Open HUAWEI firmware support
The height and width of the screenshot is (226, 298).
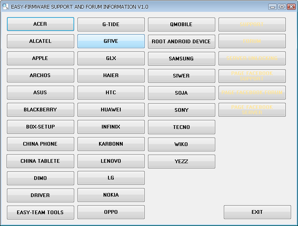pyautogui.click(x=111, y=110)
